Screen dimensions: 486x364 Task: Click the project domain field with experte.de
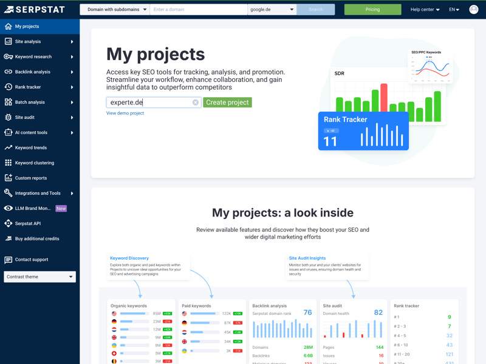coord(154,103)
